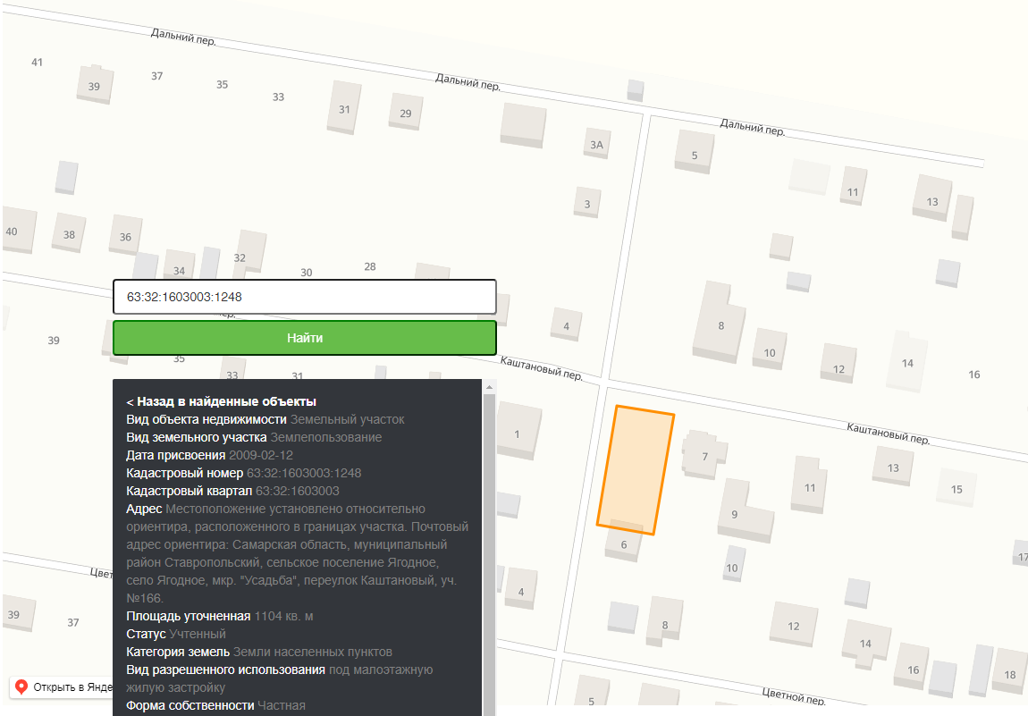Click the red Yandex map pin icon
Image resolution: width=1028 pixels, height=716 pixels.
tap(21, 687)
